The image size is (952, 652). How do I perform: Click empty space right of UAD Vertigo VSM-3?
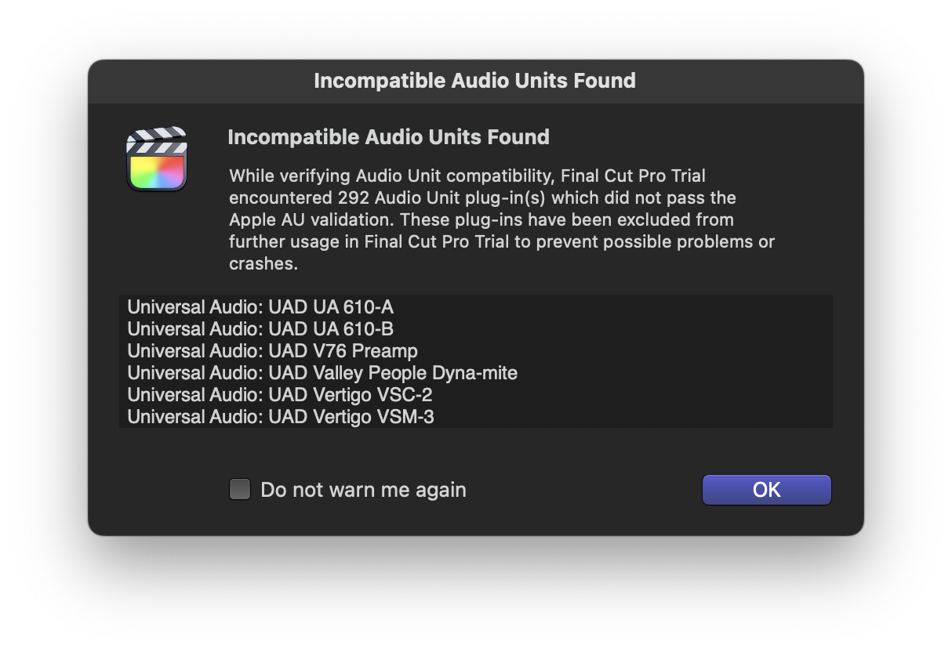pos(627,416)
